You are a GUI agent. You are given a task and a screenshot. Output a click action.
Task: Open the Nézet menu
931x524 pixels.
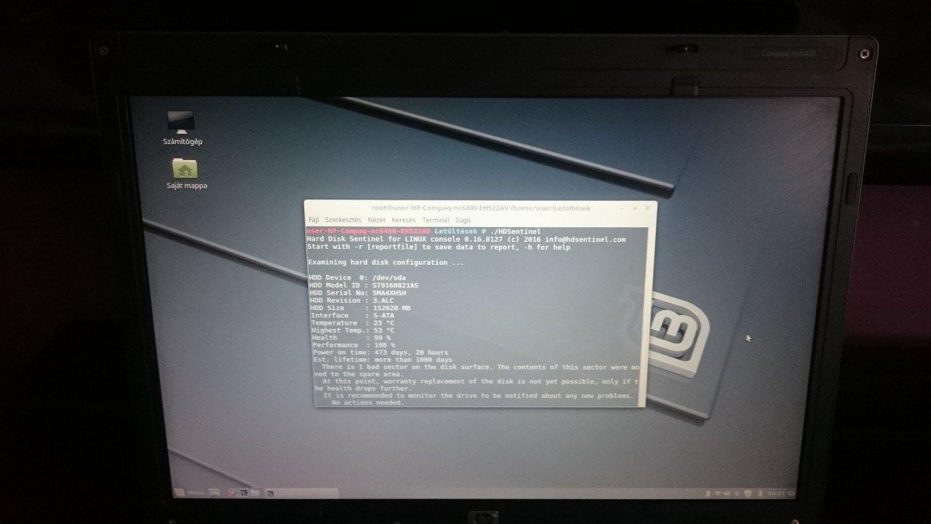(x=376, y=220)
